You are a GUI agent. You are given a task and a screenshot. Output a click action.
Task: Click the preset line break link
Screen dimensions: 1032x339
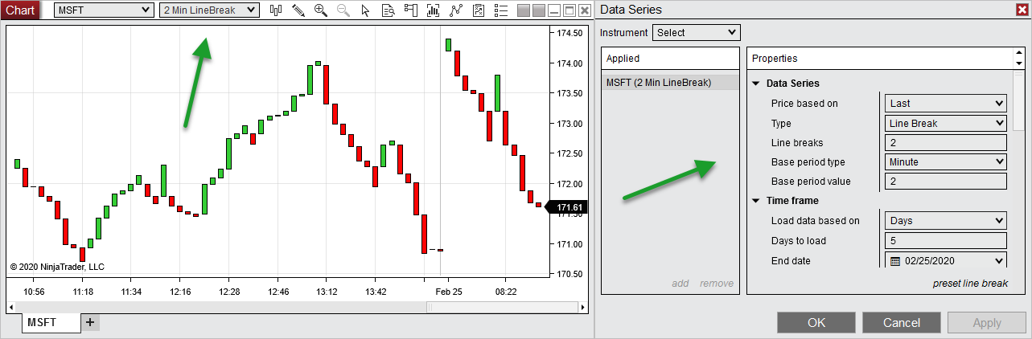pos(970,284)
